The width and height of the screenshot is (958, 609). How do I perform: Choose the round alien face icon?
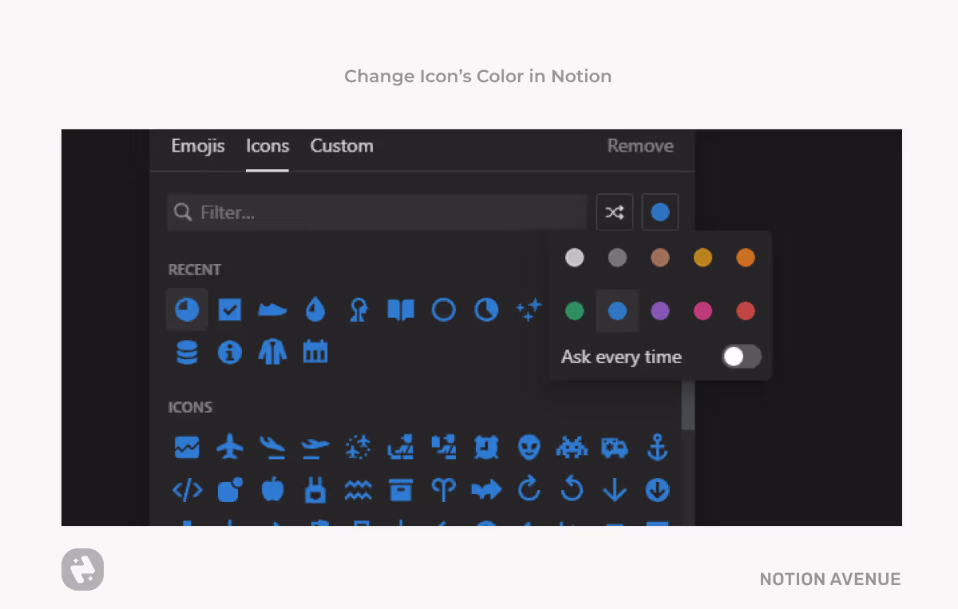(528, 447)
